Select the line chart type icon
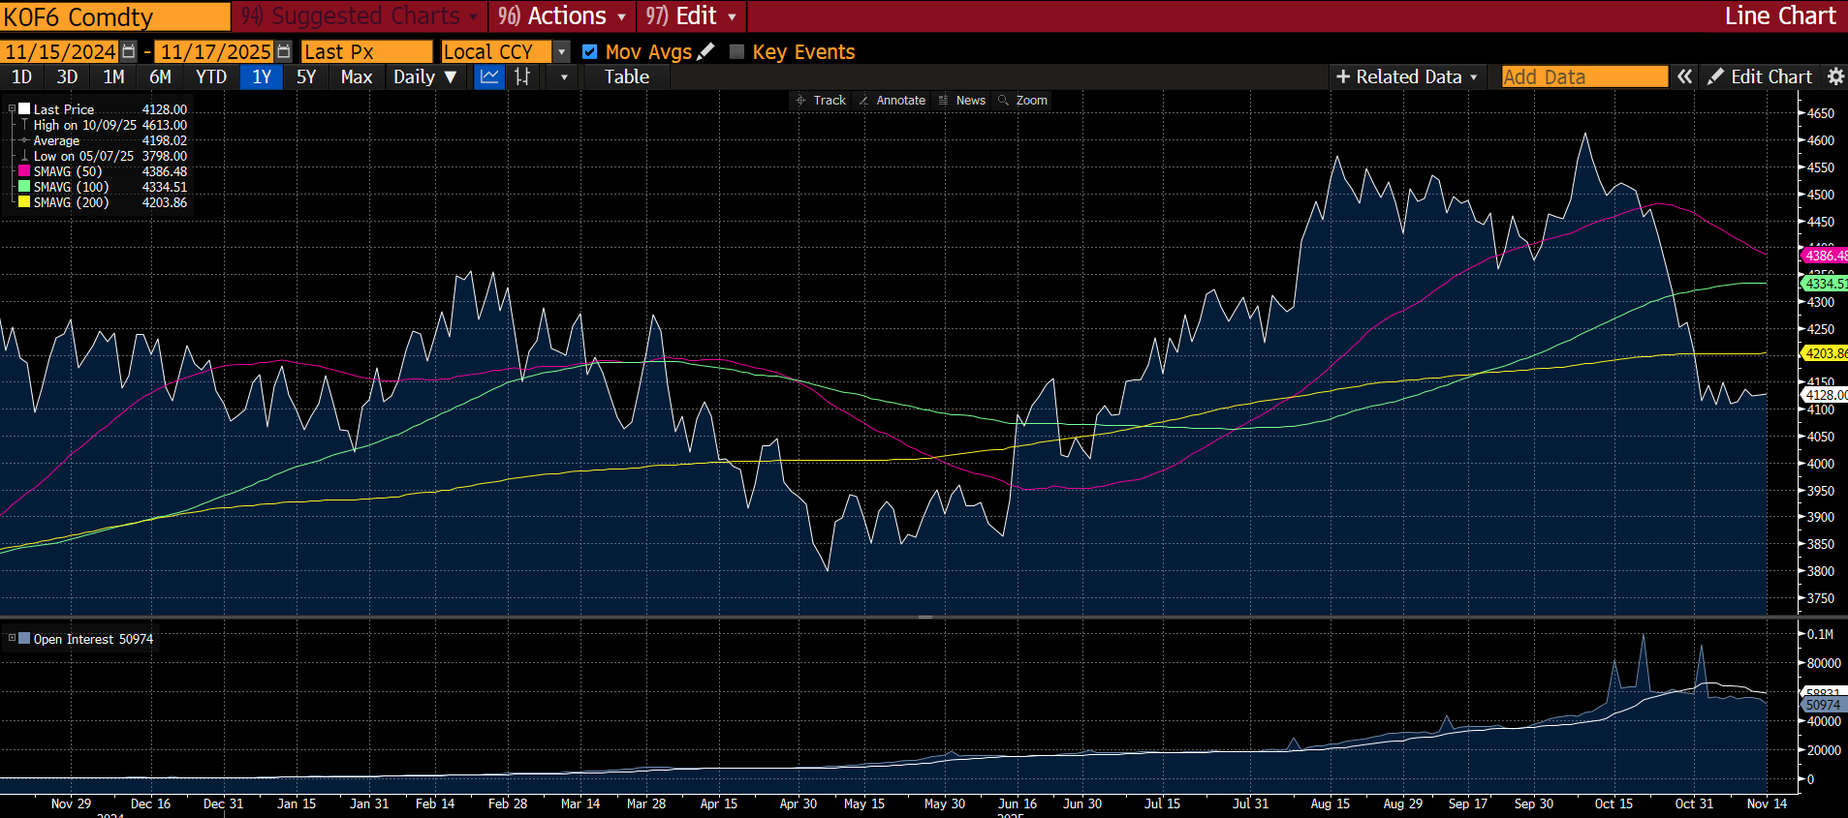Image resolution: width=1848 pixels, height=818 pixels. tap(490, 76)
